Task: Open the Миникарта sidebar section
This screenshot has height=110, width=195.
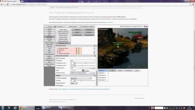Action: (x=49, y=45)
